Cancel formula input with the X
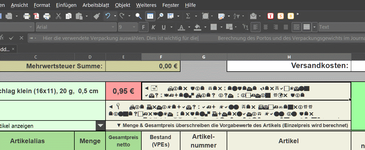This screenshot has width=365, height=150. (x=22, y=38)
